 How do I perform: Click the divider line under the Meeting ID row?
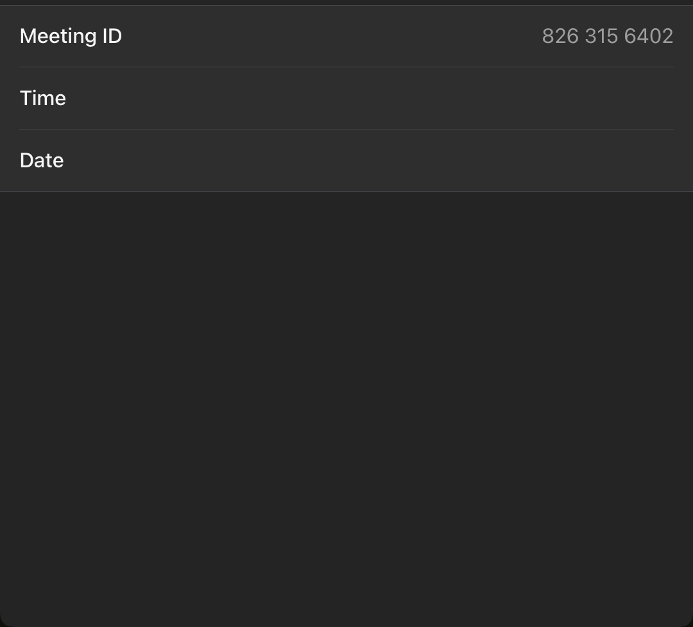[x=346, y=67]
